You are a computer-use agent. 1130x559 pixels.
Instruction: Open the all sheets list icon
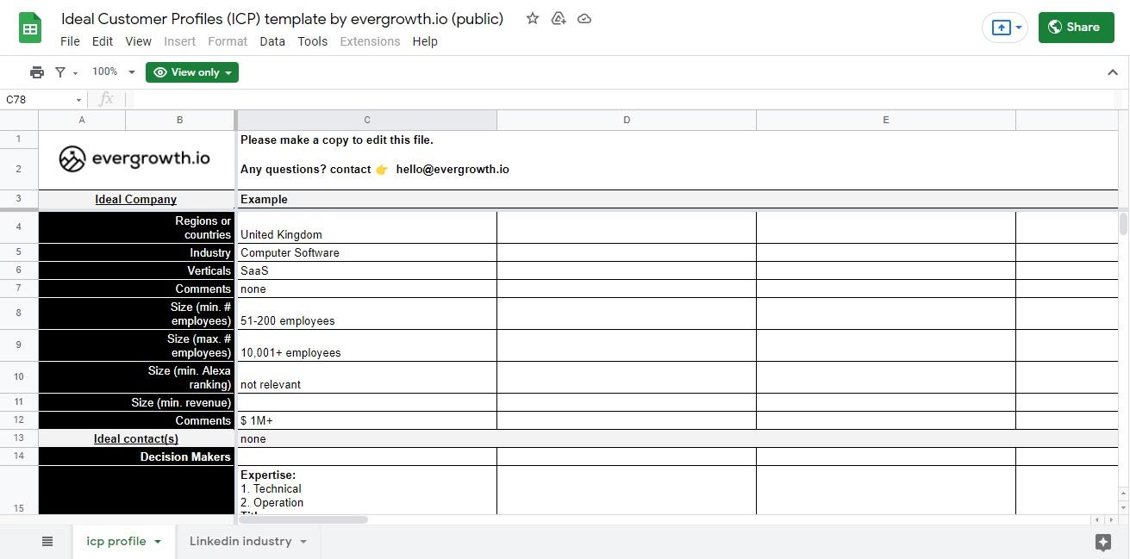point(47,542)
